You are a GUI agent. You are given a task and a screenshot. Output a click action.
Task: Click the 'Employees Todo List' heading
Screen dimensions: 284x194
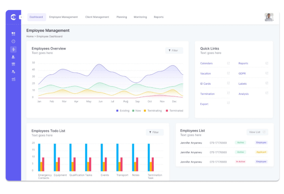48,131
